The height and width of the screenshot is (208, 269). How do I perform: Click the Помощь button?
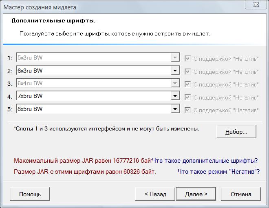pos(30,194)
